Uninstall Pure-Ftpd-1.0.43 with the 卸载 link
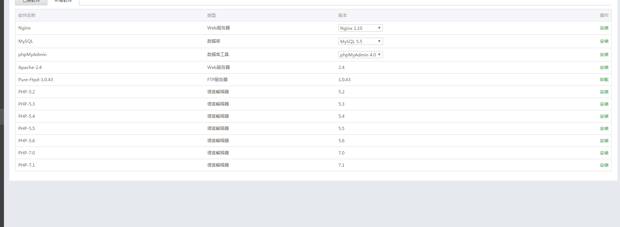The image size is (620, 227). (604, 80)
